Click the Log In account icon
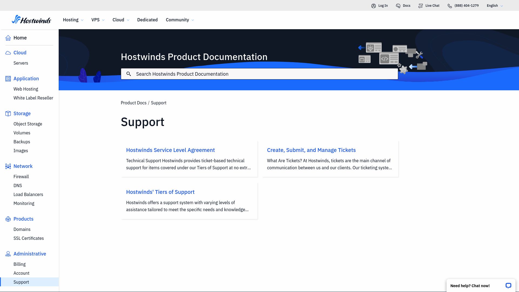 pos(373,5)
